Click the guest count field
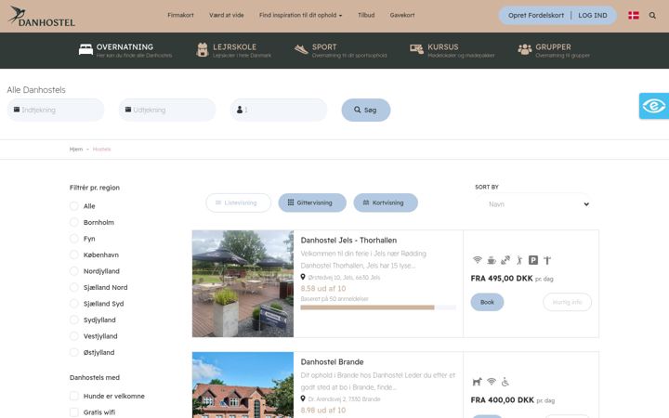669x418 pixels. point(279,110)
